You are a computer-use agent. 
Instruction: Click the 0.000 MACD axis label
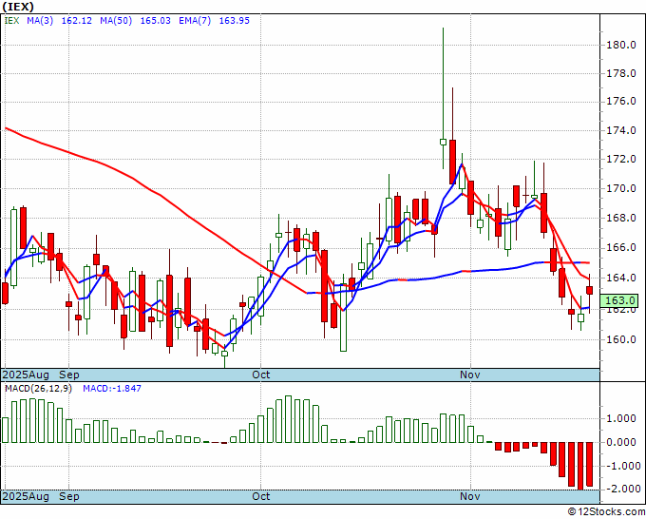point(623,442)
